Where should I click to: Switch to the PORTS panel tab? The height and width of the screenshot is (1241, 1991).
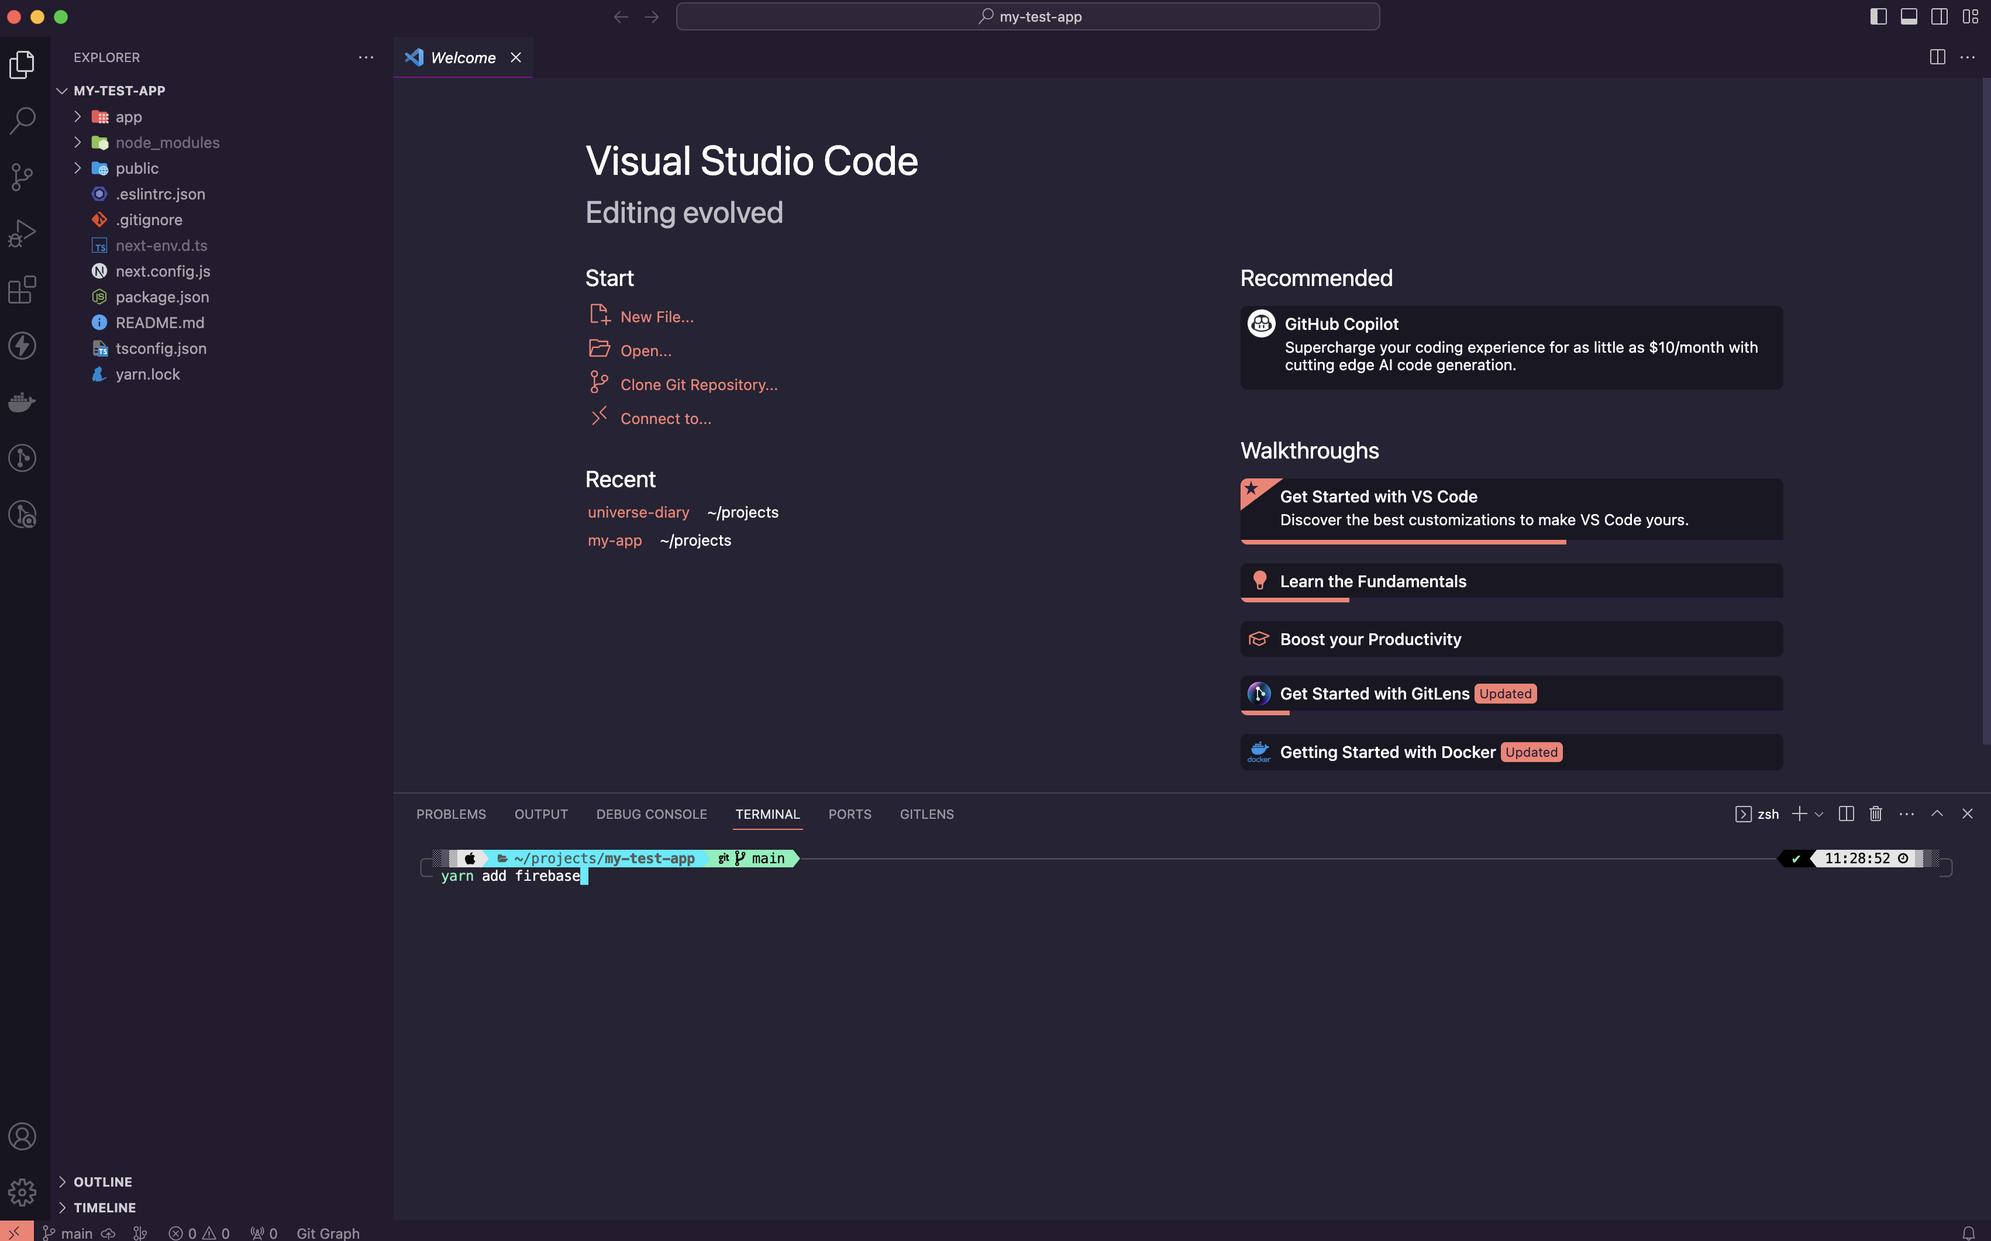point(849,813)
